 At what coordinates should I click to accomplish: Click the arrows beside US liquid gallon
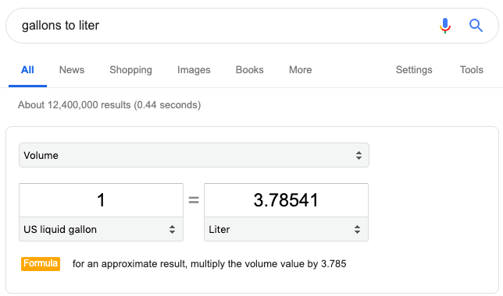pyautogui.click(x=173, y=230)
